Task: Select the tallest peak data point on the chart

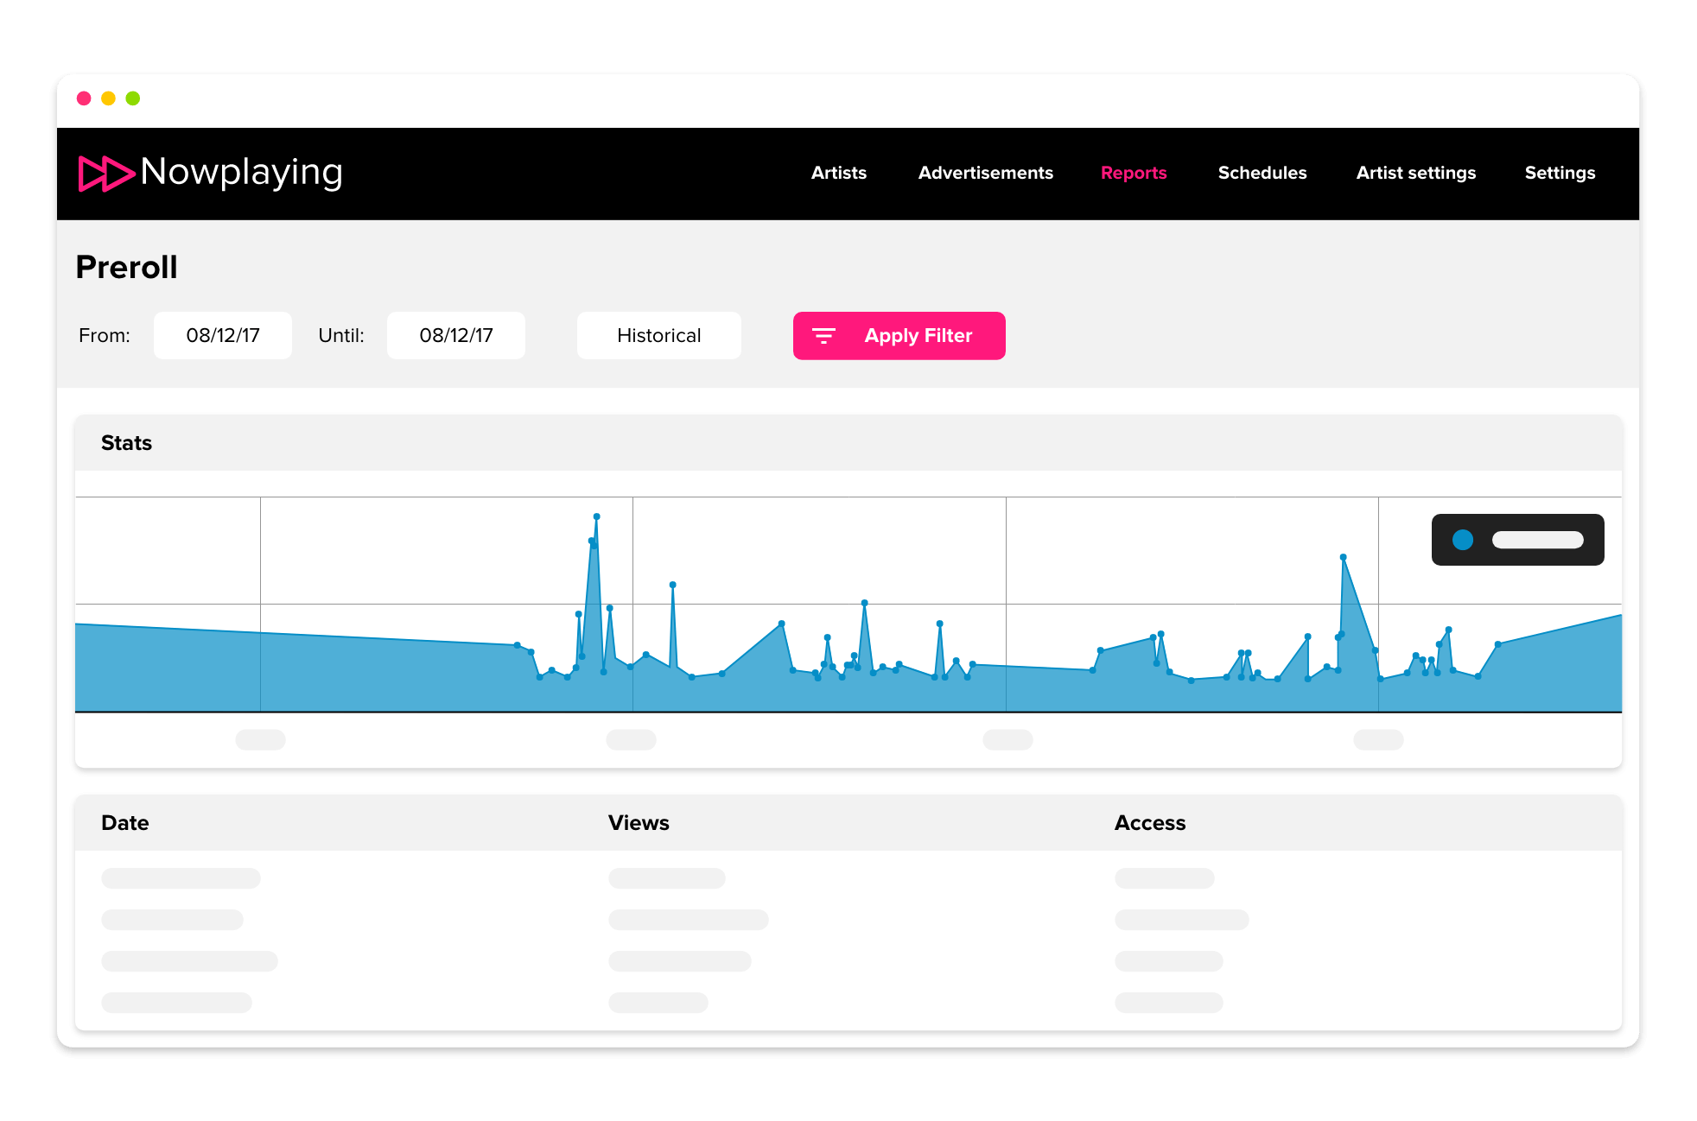Action: pos(596,516)
